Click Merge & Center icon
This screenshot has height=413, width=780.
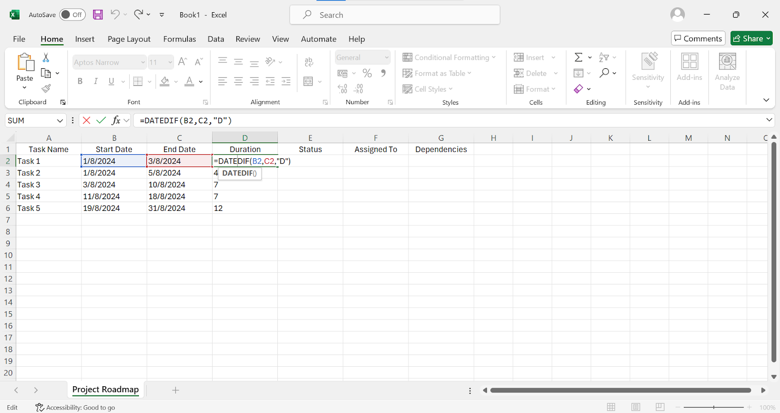pos(308,81)
